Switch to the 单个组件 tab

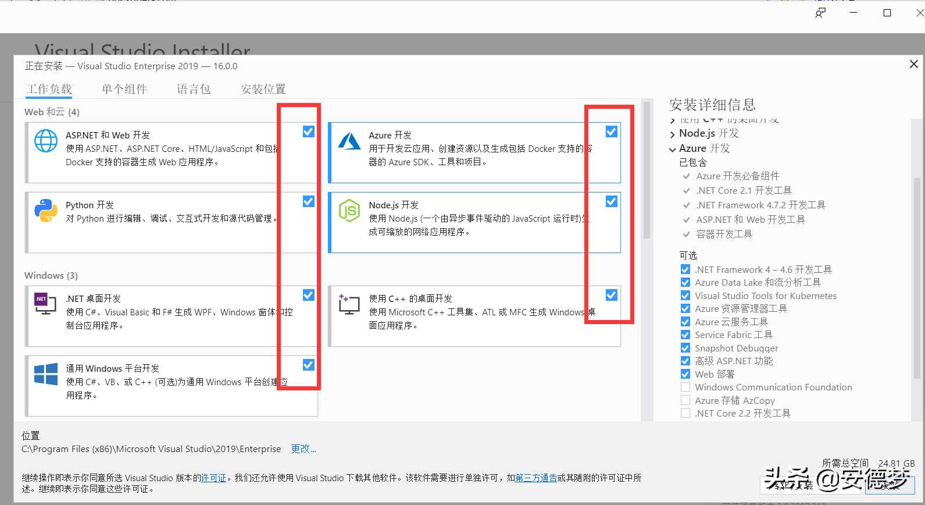(x=124, y=89)
